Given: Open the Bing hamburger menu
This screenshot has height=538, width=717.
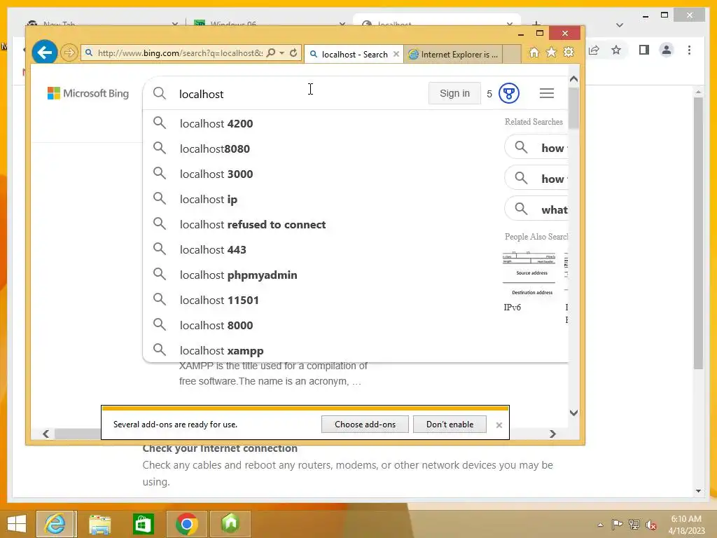Looking at the screenshot, I should (546, 93).
